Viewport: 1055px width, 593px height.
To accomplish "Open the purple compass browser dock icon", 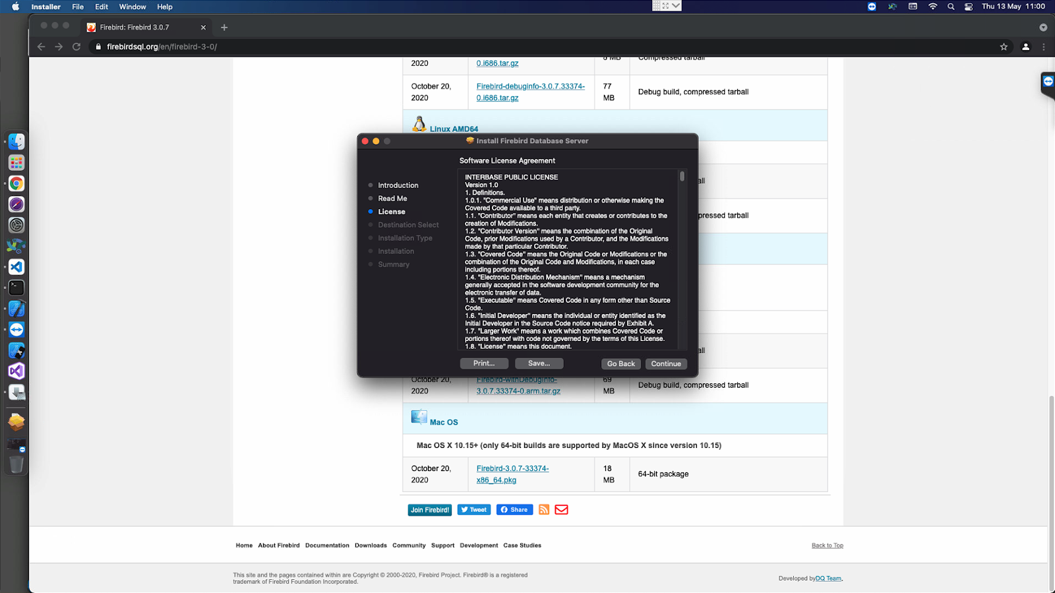I will pyautogui.click(x=16, y=204).
